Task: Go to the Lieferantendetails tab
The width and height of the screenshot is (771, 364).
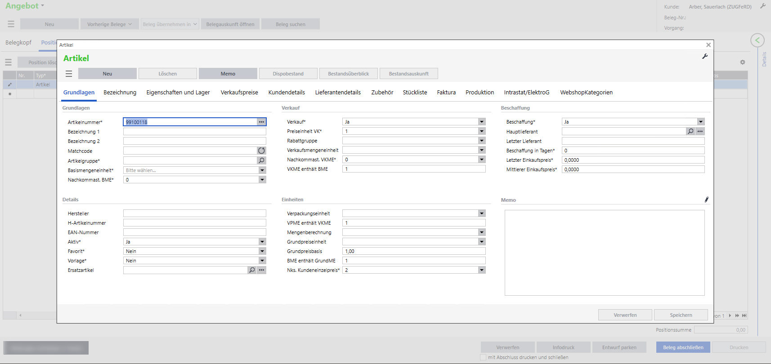Action: [338, 93]
